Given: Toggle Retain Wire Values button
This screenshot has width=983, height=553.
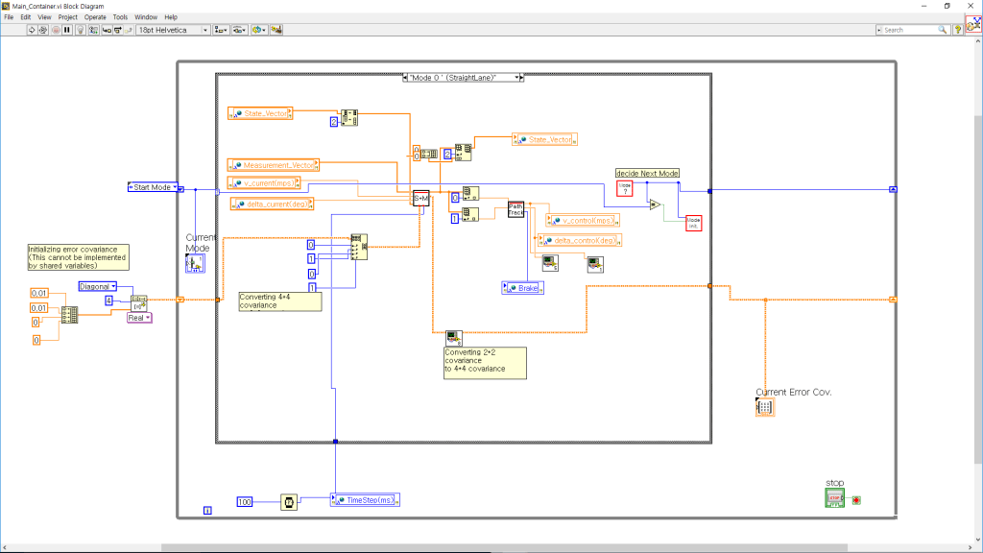Looking at the screenshot, I should point(92,30).
